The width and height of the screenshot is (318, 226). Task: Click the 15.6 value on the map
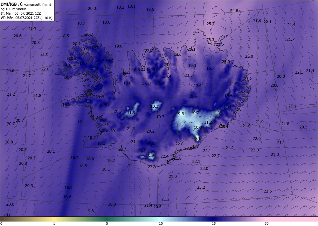click(193, 96)
